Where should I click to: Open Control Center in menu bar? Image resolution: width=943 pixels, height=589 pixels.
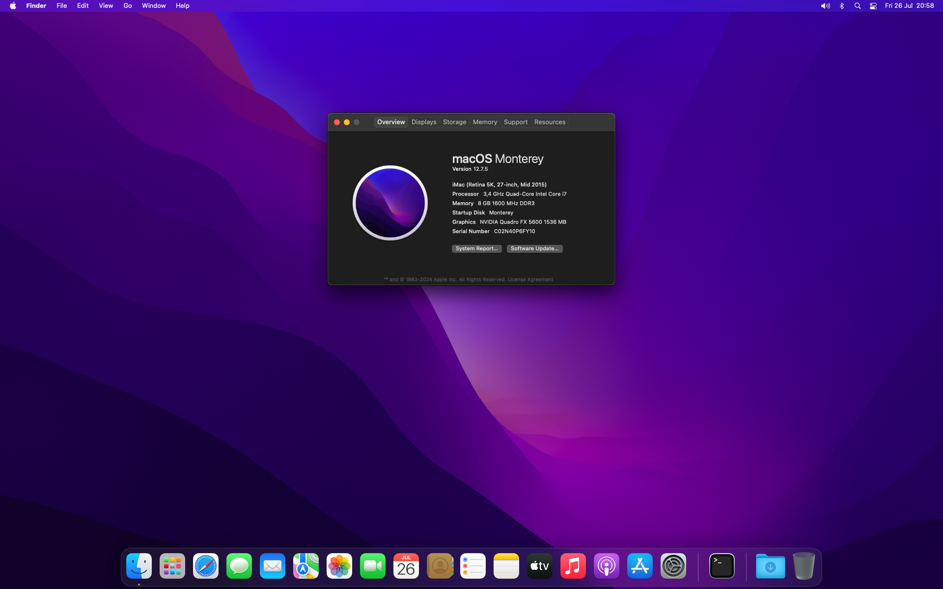pos(873,6)
